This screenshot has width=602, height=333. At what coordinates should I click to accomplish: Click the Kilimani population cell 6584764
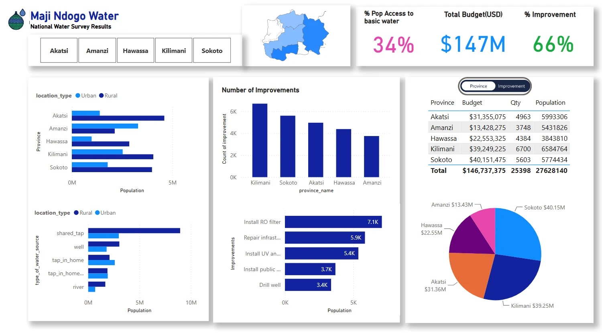(554, 149)
